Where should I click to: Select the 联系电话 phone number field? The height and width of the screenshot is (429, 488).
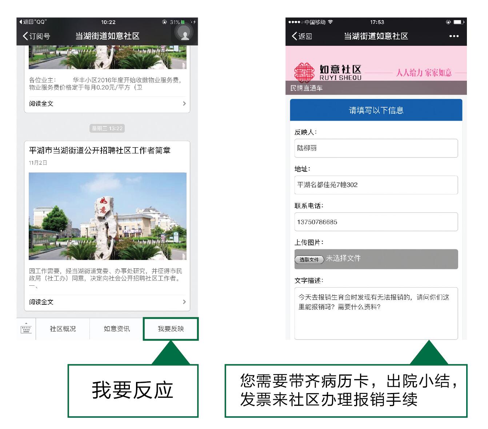(376, 222)
